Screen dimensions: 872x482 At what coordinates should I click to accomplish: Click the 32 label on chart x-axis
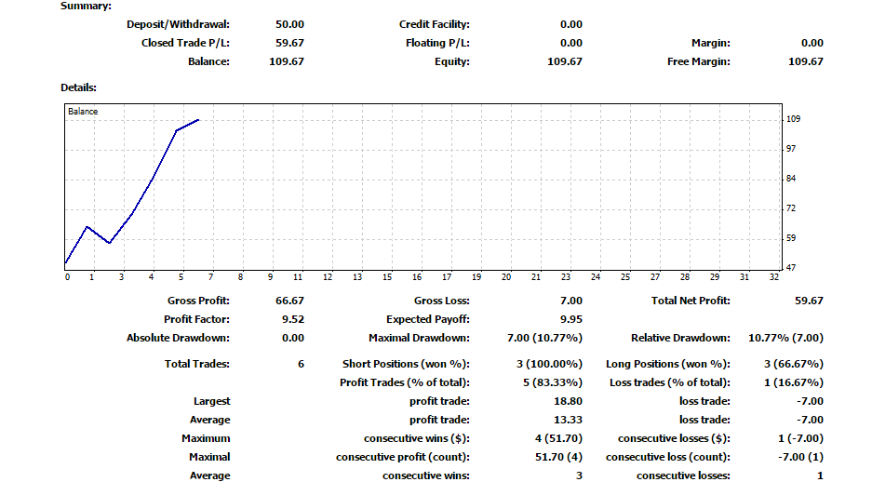[774, 277]
